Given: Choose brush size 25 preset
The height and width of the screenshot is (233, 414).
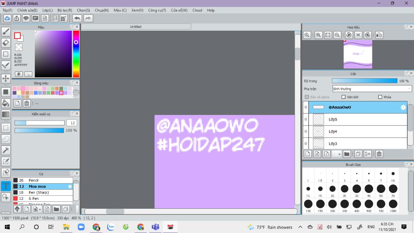Looking at the screenshot, I should click(x=344, y=190).
